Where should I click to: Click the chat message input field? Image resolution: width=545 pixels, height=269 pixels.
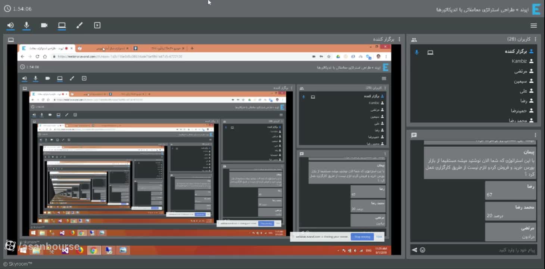coord(482,250)
